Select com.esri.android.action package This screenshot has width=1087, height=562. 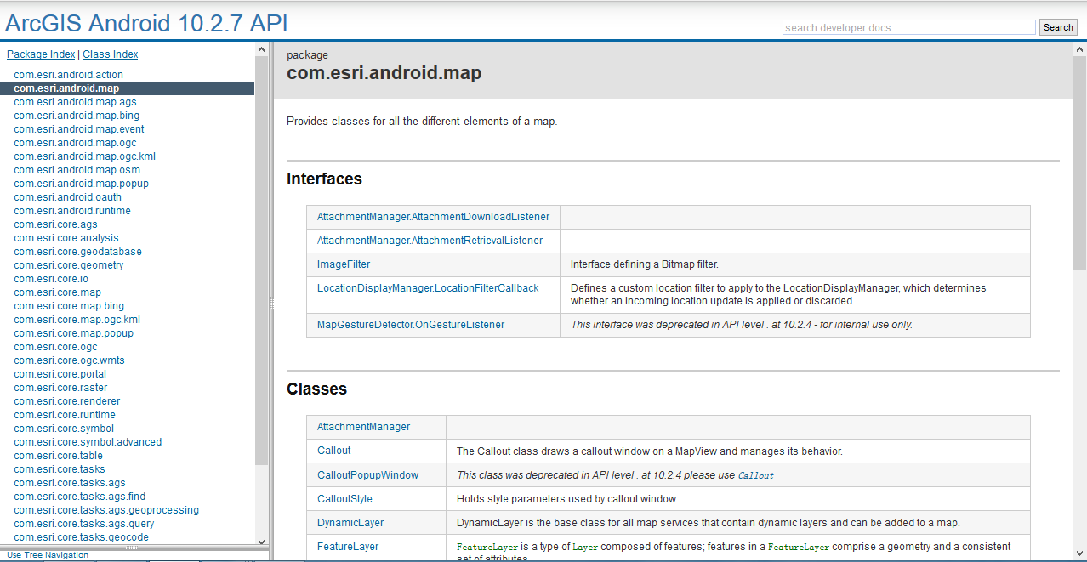click(68, 75)
